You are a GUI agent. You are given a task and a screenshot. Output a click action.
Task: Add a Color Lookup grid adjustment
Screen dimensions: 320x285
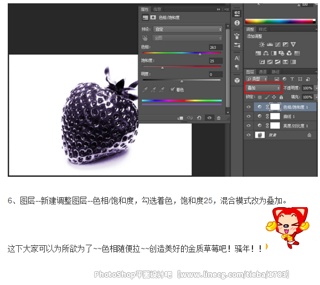(297, 54)
